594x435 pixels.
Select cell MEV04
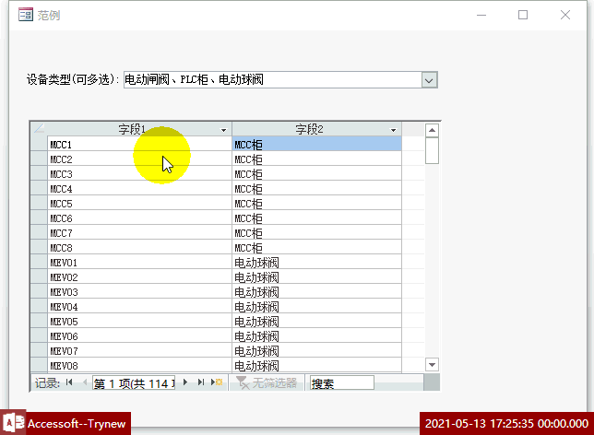click(x=139, y=307)
